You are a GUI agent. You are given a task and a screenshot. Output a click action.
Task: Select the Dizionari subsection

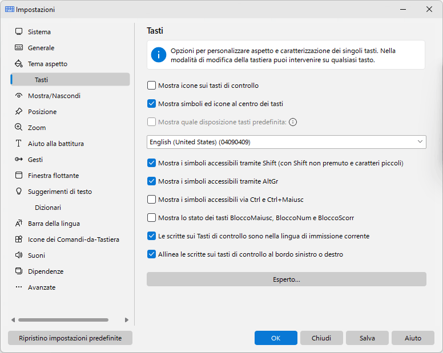(x=70, y=208)
